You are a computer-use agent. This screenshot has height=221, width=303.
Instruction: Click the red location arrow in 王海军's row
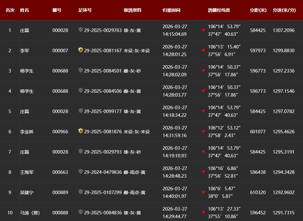tap(203, 172)
